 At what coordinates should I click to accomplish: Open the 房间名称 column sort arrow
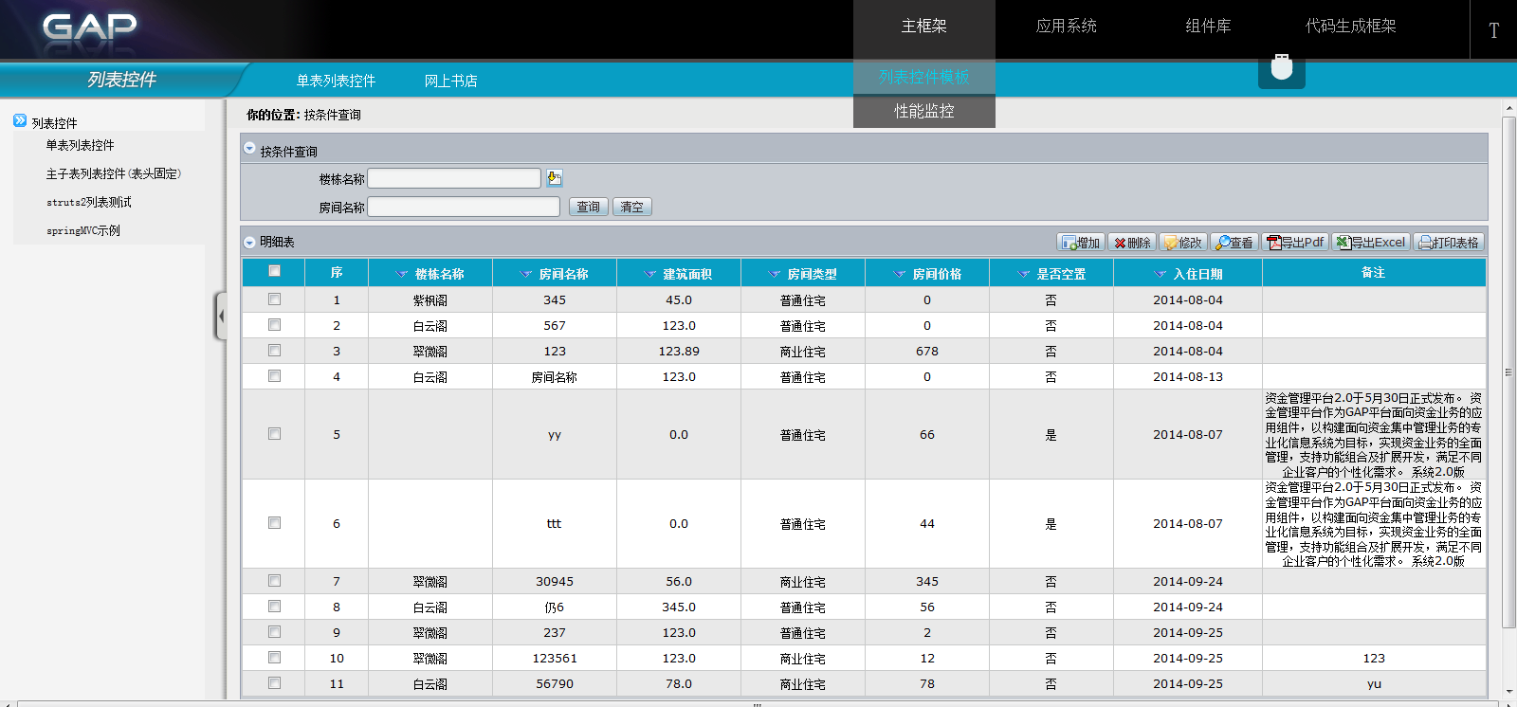526,274
